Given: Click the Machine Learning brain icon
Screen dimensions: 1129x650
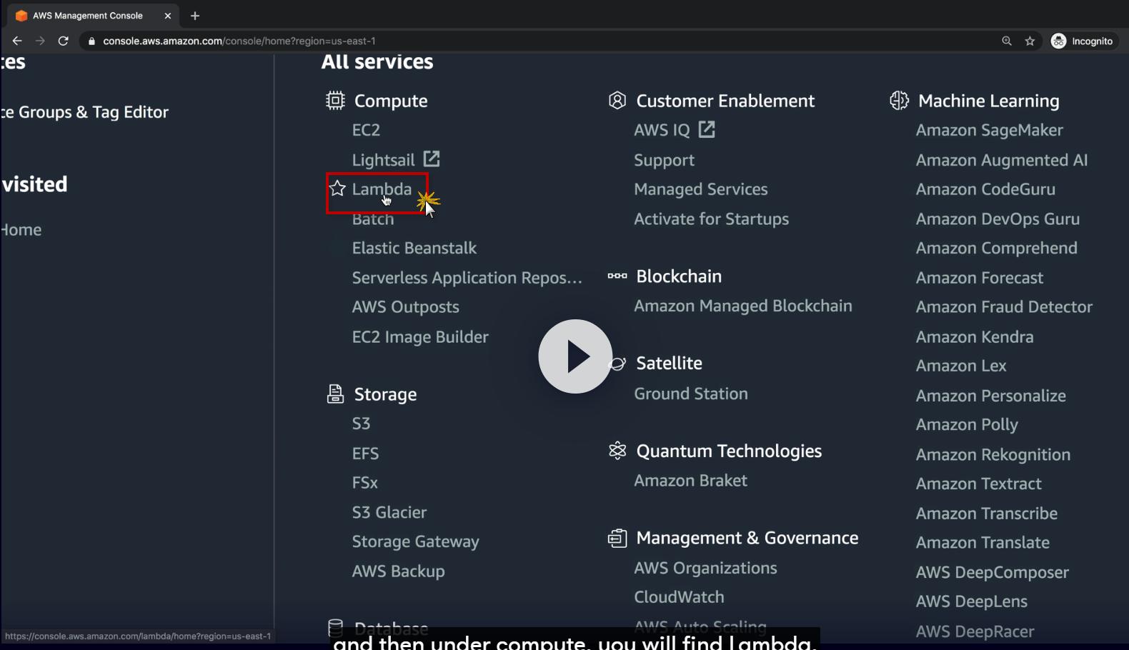Looking at the screenshot, I should pyautogui.click(x=899, y=101).
